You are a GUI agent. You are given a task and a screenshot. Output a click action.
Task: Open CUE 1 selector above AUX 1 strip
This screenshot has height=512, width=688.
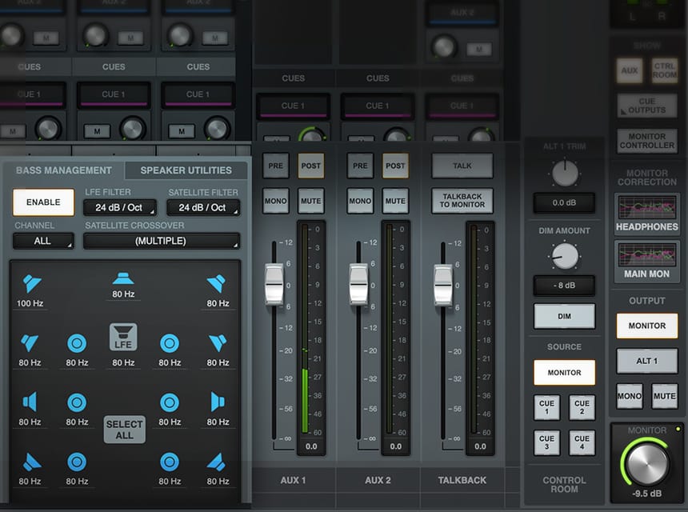click(293, 106)
